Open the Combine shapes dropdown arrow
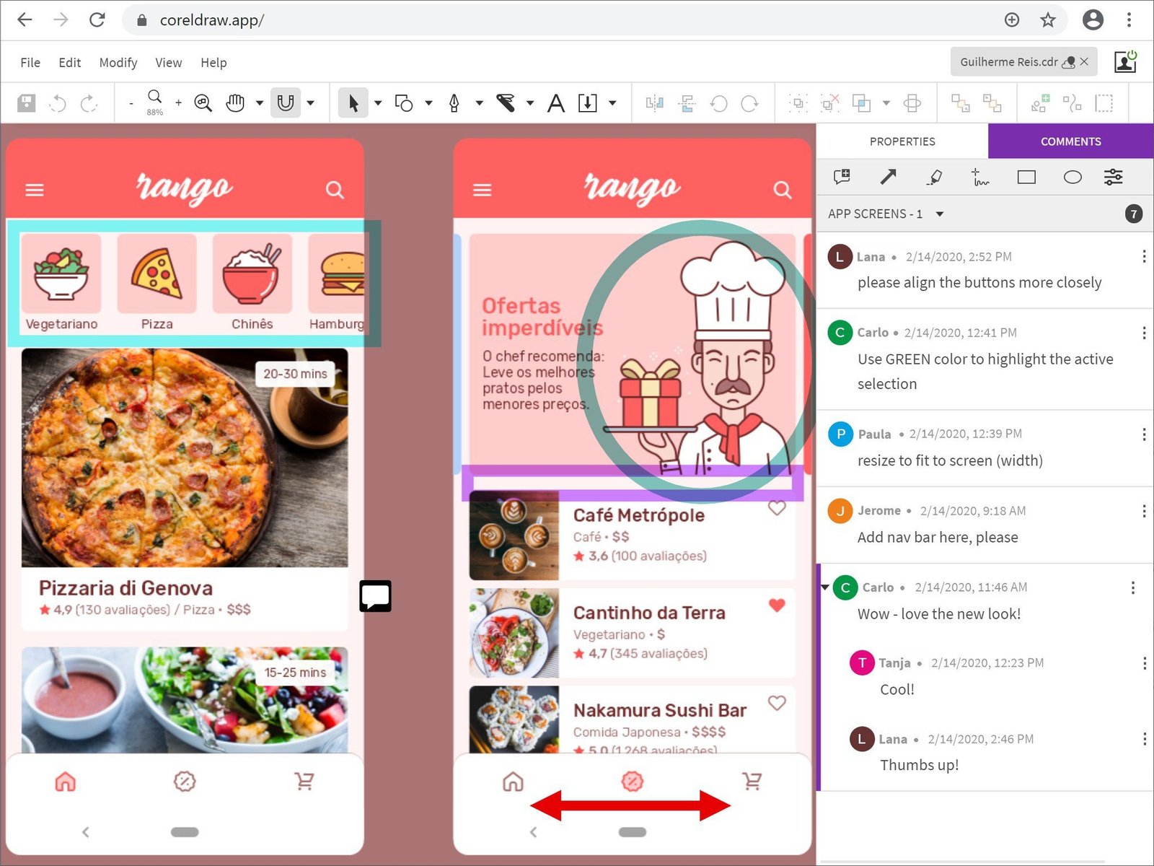 (x=886, y=103)
